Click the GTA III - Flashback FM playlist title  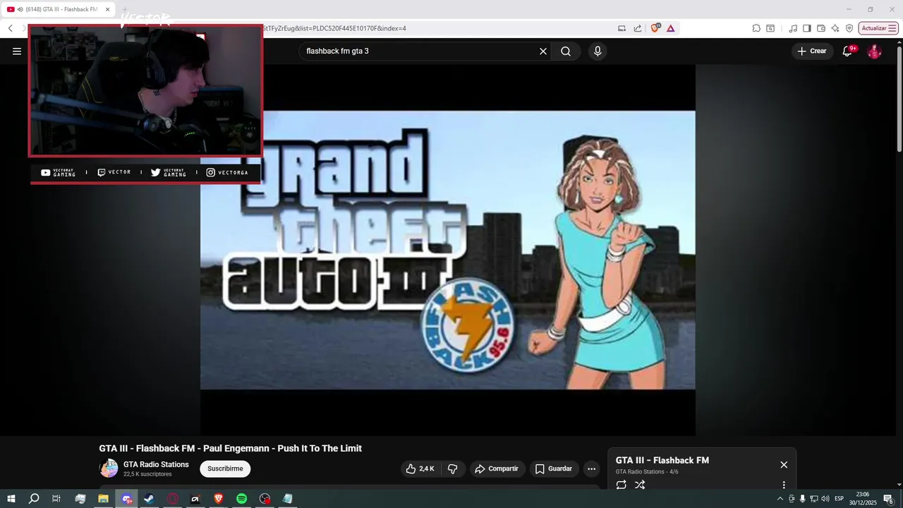click(x=662, y=460)
